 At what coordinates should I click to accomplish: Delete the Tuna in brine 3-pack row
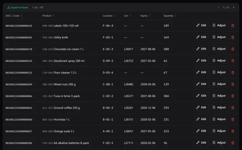pyautogui.click(x=233, y=96)
